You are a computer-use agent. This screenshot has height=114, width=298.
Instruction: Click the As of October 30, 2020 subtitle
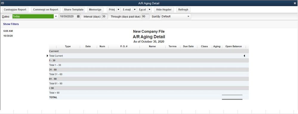coord(149,42)
